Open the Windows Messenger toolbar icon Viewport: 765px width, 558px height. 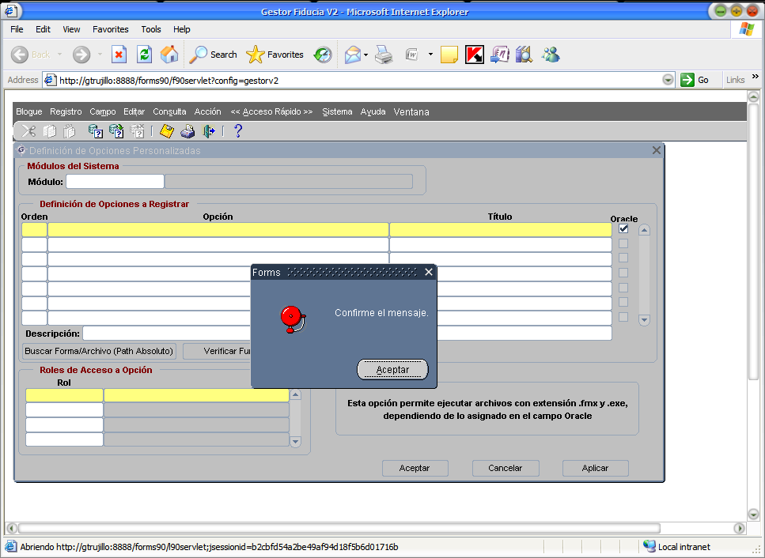(551, 55)
